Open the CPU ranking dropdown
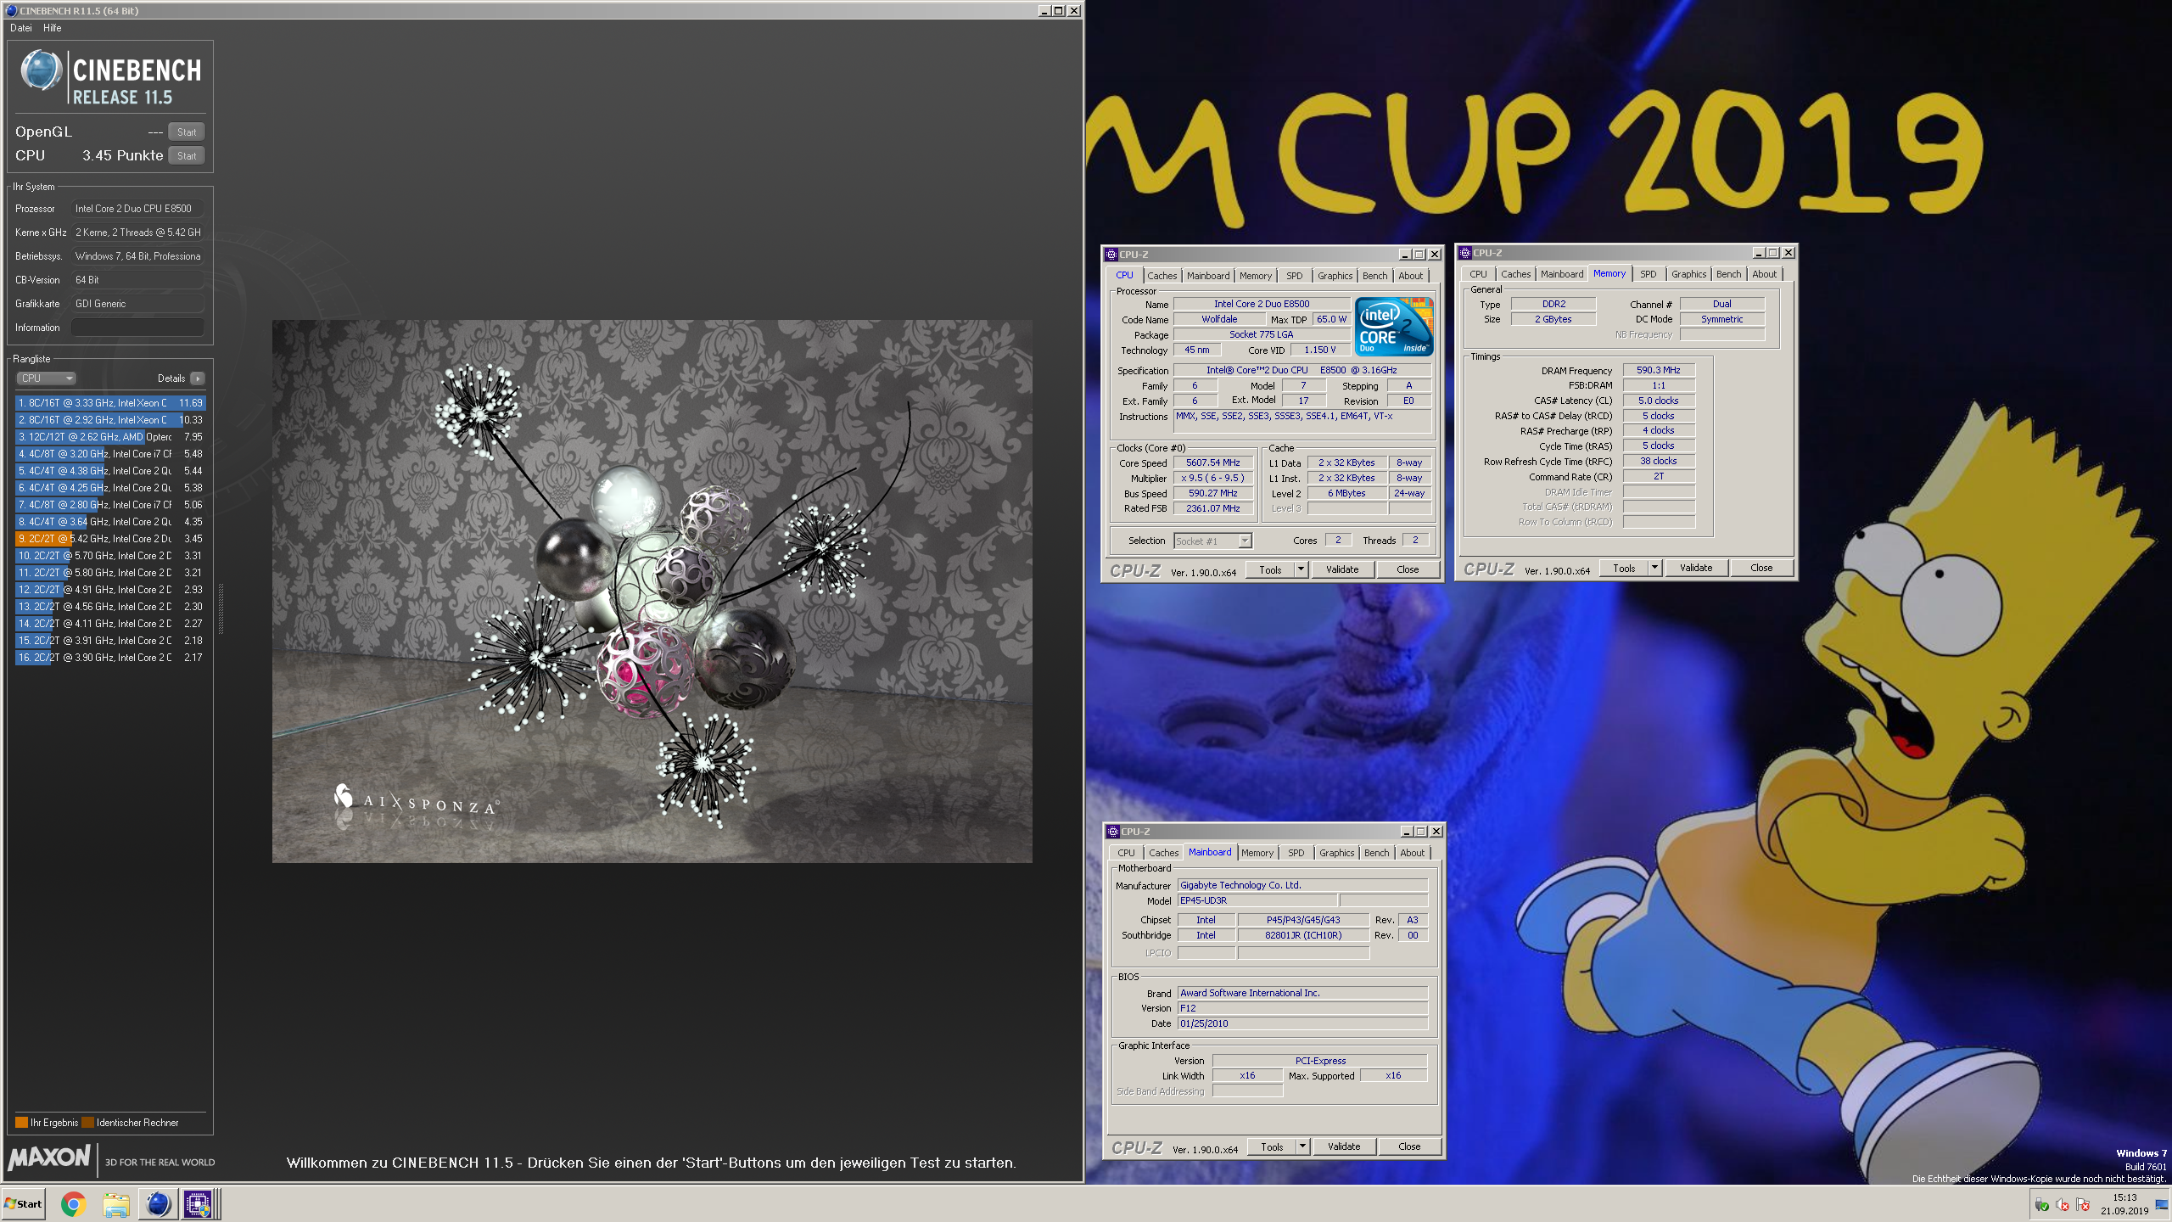Image resolution: width=2172 pixels, height=1222 pixels. (x=46, y=378)
